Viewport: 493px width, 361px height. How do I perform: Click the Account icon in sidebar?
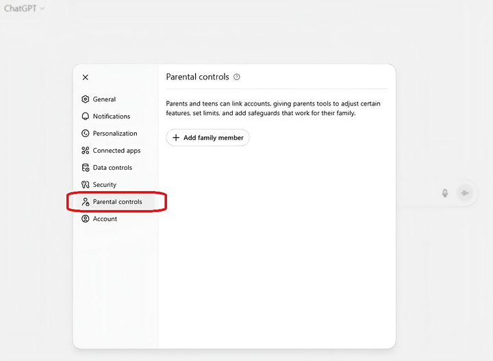click(86, 219)
